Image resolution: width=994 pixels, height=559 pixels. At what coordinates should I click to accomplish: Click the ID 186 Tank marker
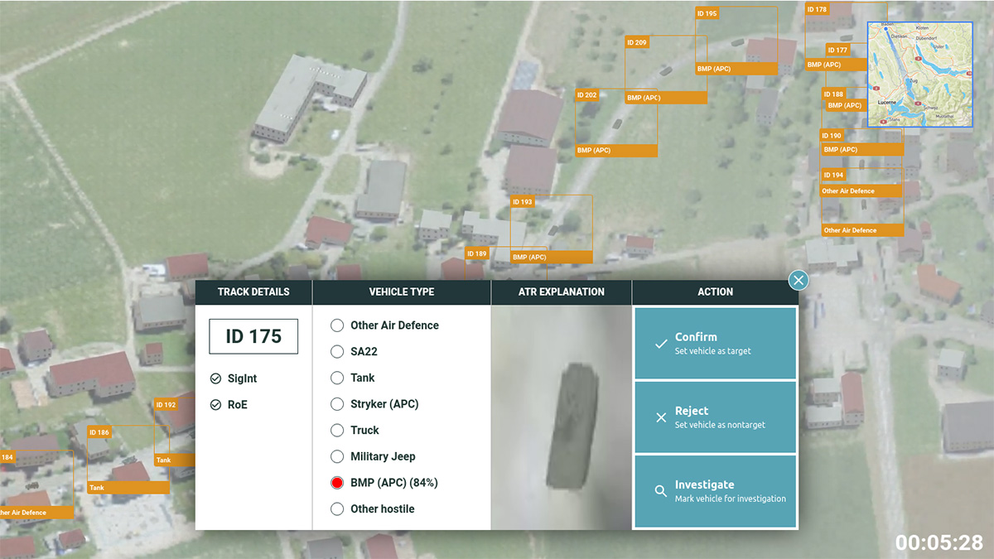pos(99,432)
